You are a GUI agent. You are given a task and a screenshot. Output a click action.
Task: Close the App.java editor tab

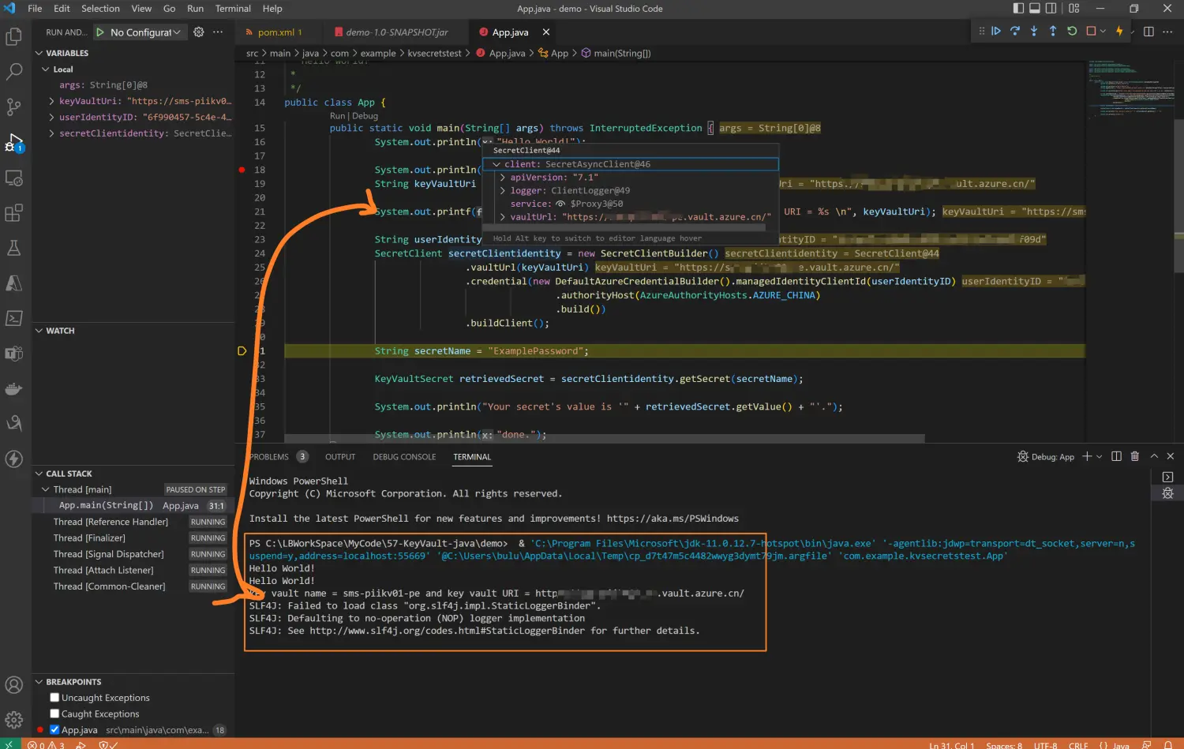(x=545, y=32)
